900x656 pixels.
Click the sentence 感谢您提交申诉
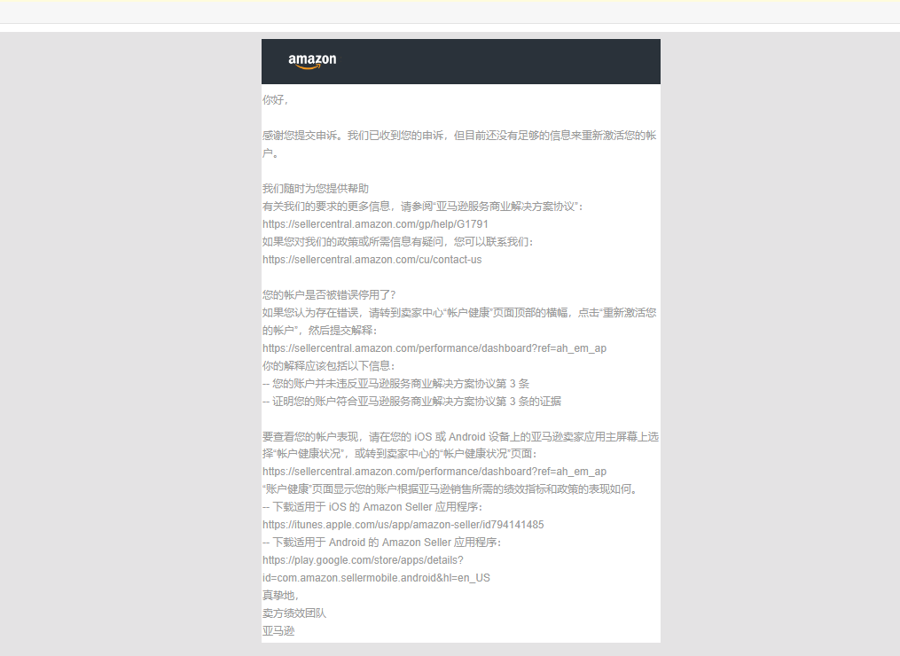click(x=459, y=144)
